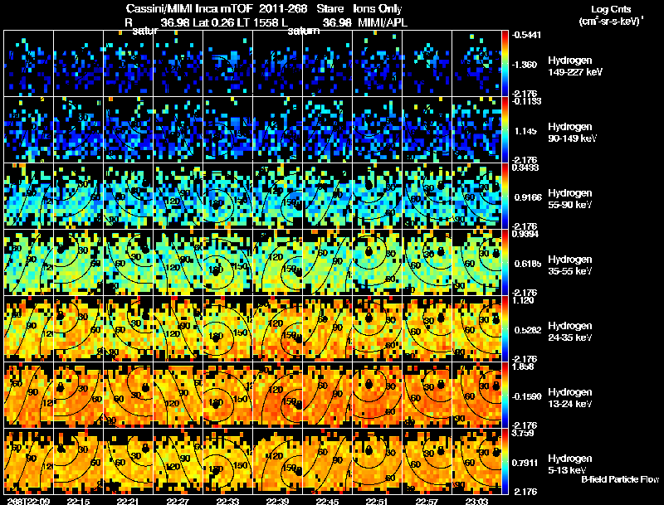Select the Hydrogen 5-13 keV label

pyautogui.click(x=570, y=464)
